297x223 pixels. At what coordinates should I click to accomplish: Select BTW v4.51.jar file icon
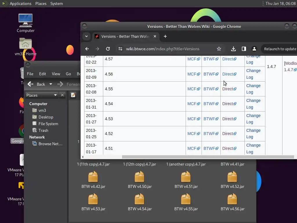coord(186,177)
